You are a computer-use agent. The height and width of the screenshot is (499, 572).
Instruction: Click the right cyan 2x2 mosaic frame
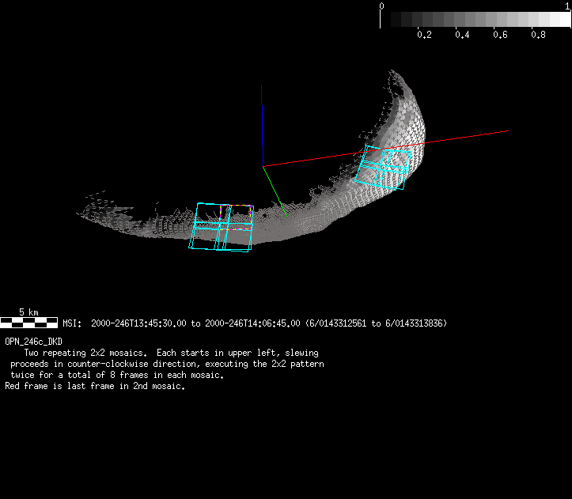[384, 167]
